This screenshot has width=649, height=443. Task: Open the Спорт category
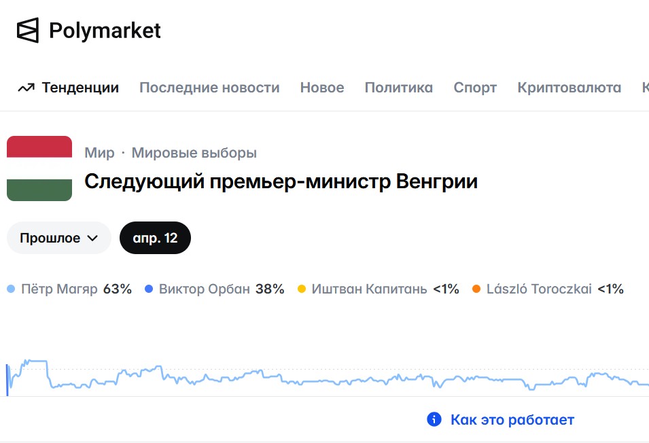click(x=475, y=88)
